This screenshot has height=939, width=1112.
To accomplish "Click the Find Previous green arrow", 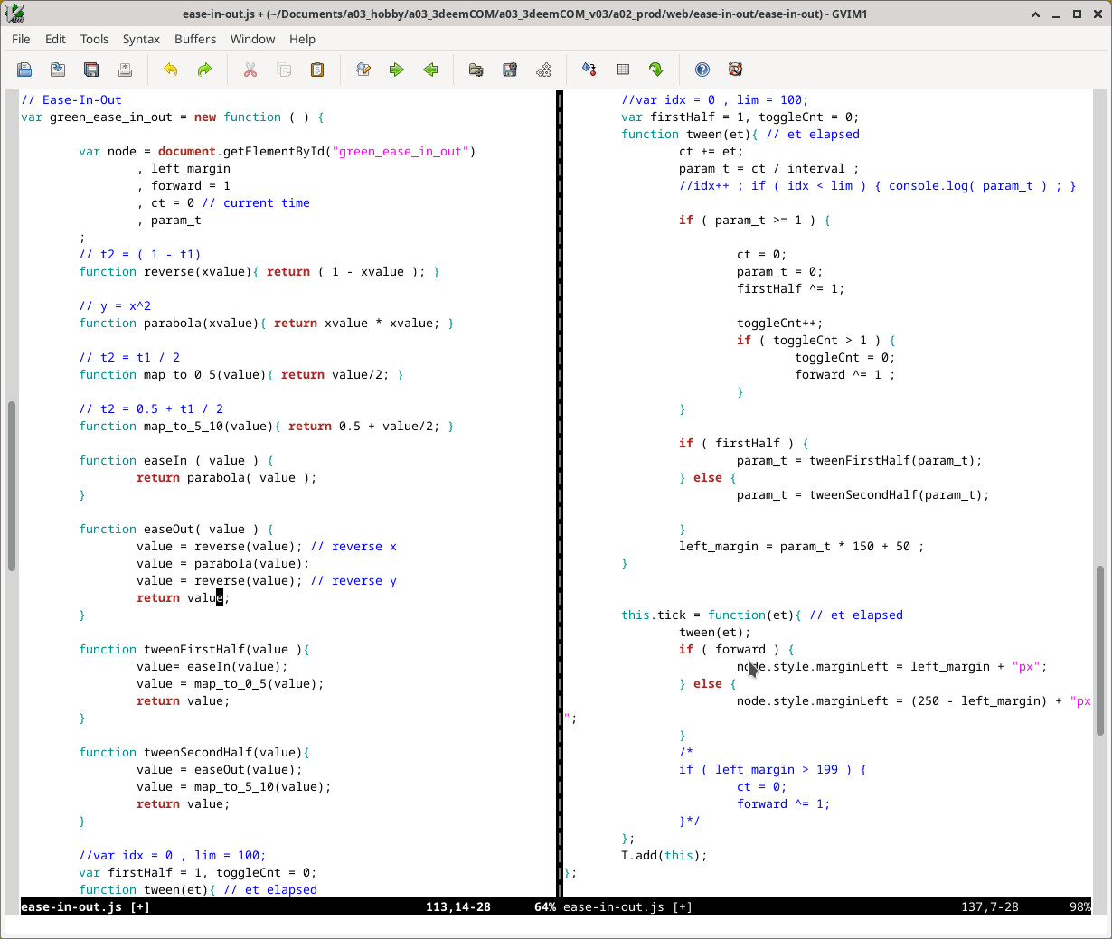I will click(x=430, y=70).
